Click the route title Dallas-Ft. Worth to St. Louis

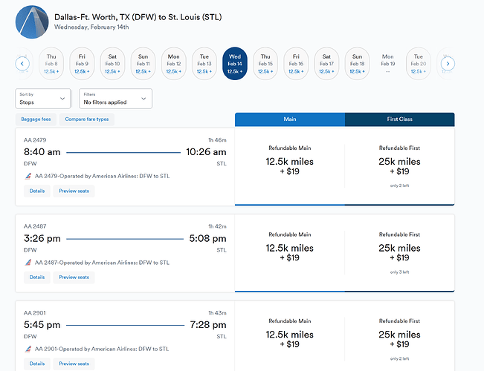[138, 17]
